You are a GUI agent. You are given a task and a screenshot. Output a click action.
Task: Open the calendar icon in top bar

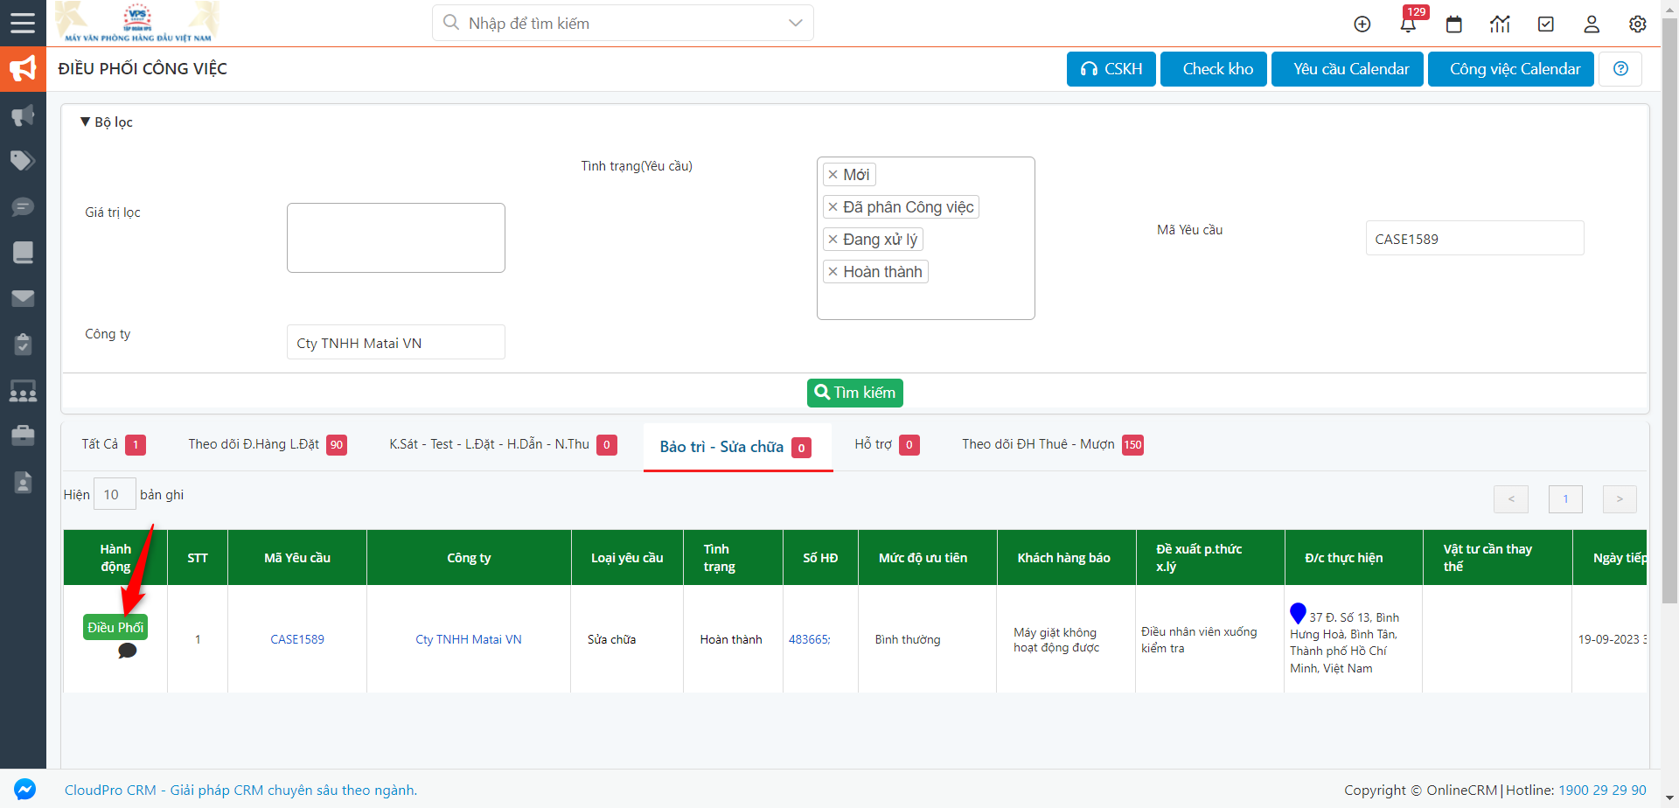point(1454,24)
